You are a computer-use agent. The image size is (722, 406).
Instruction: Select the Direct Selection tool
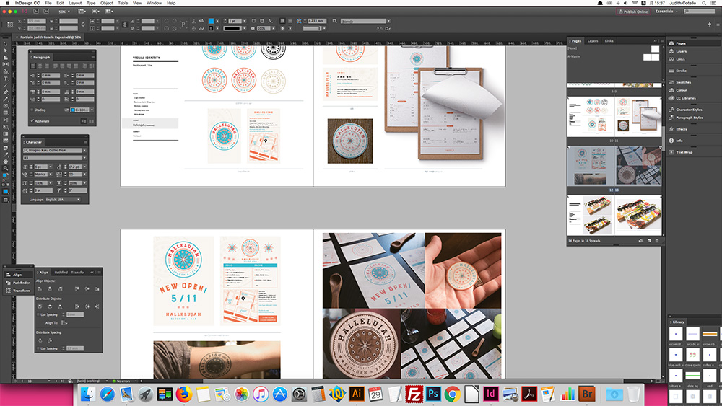point(6,50)
